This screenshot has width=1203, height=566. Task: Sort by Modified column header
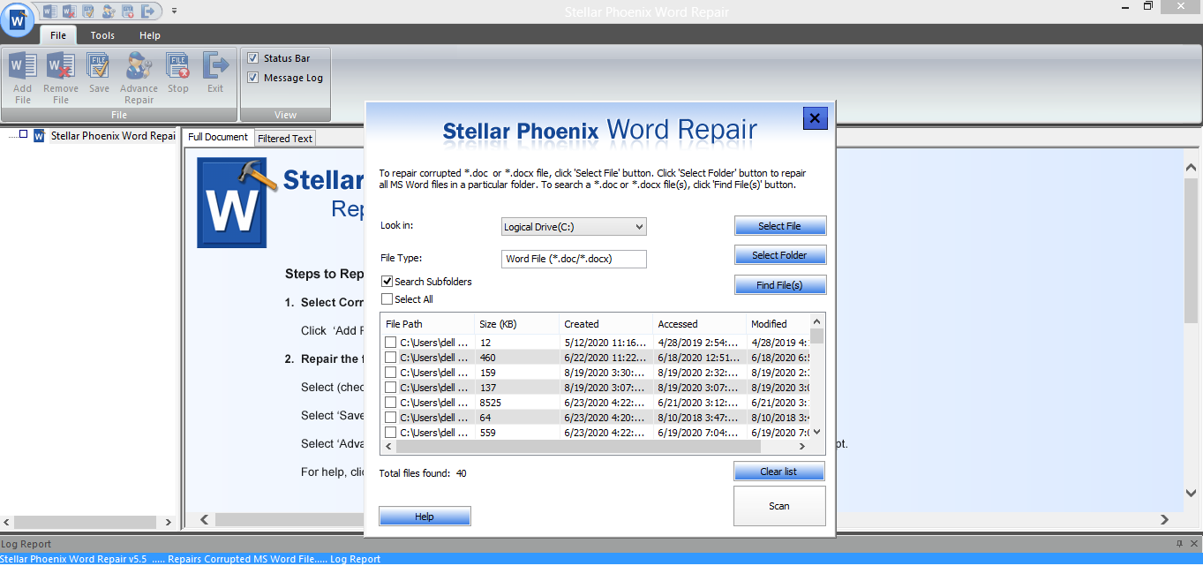coord(778,324)
